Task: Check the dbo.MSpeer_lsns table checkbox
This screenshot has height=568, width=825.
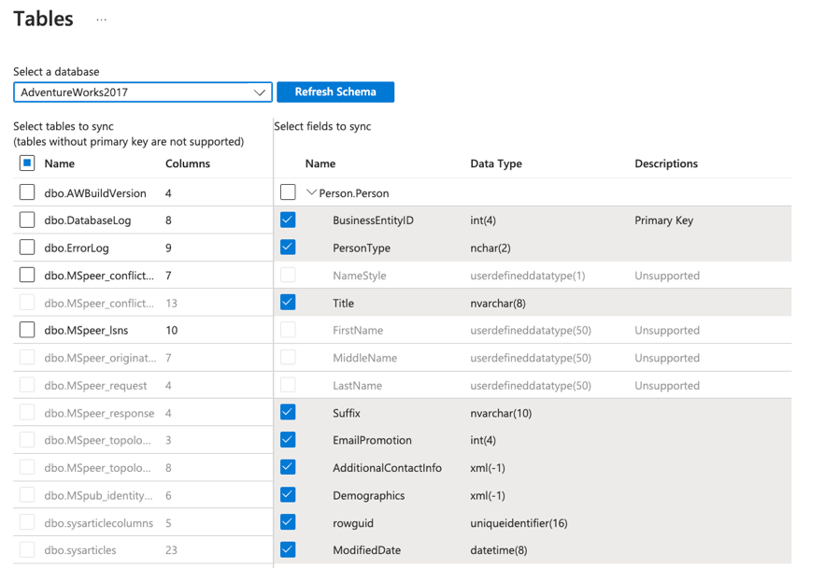Action: 27,330
